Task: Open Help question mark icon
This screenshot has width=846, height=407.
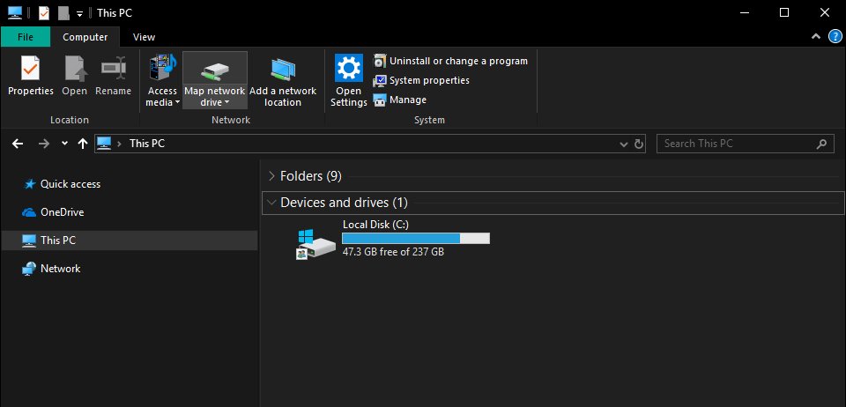Action: [x=835, y=37]
